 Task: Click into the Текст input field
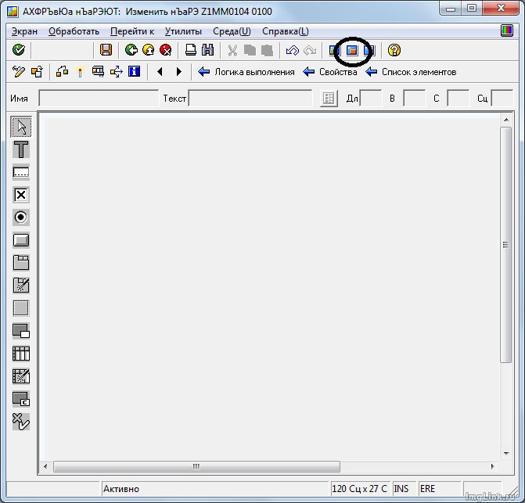250,99
